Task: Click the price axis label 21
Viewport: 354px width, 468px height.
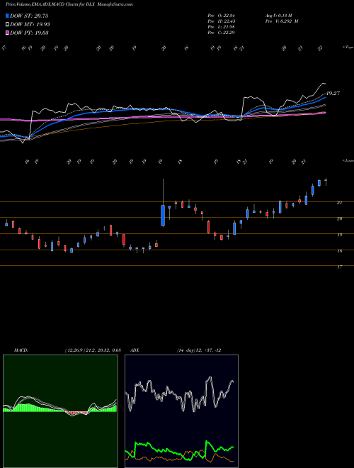Action: click(339, 203)
